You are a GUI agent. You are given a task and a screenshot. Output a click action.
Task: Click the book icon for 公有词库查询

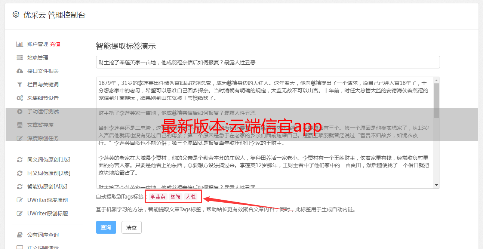coord(20,235)
